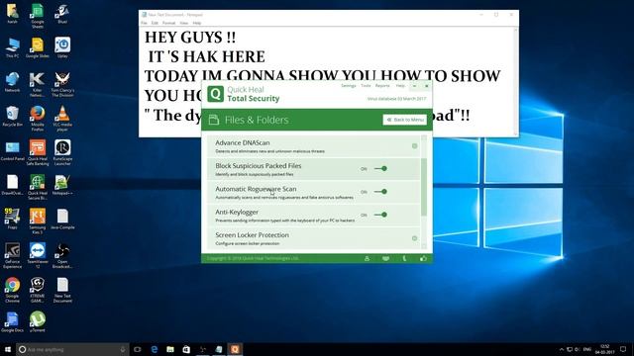634x356 pixels.
Task: Open TeamViewer 12 desktop shortcut
Action: click(x=38, y=255)
